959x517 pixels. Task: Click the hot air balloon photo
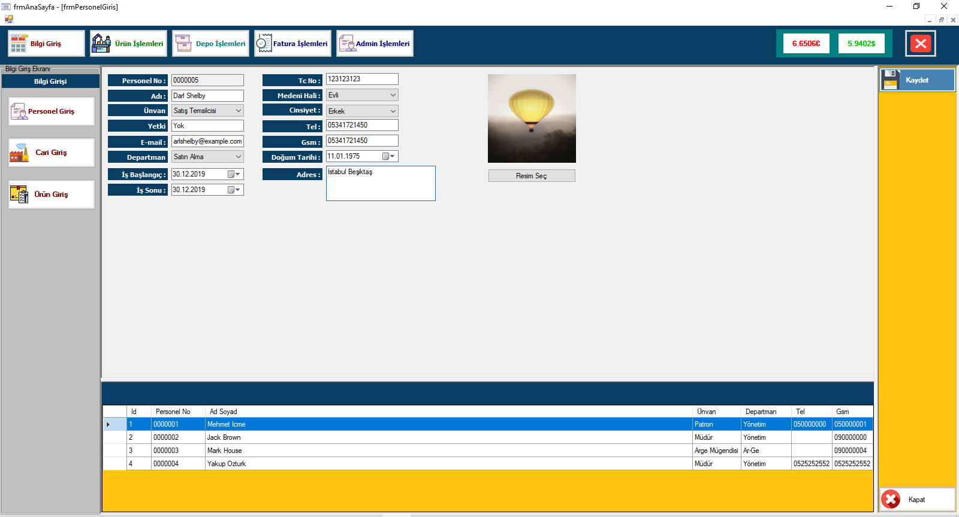[x=532, y=118]
